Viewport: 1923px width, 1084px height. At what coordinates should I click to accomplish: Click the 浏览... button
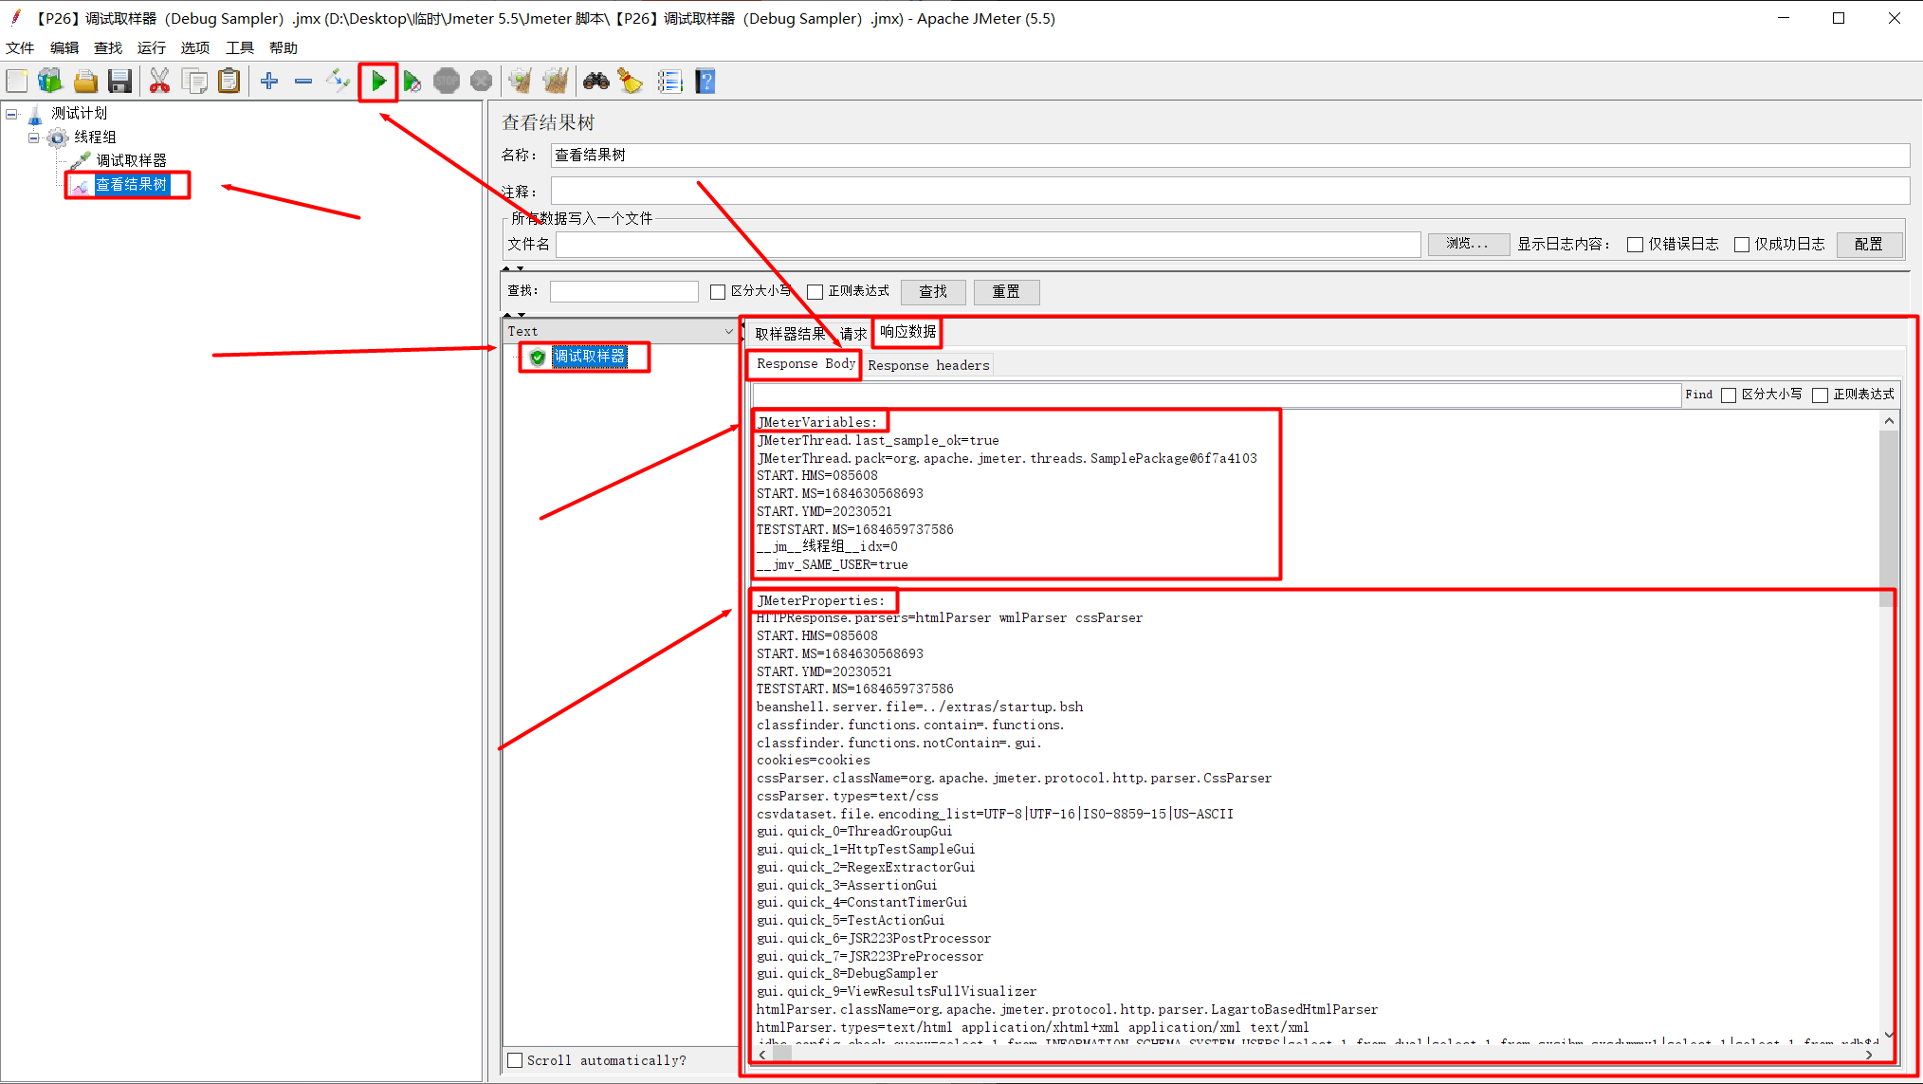1468,245
